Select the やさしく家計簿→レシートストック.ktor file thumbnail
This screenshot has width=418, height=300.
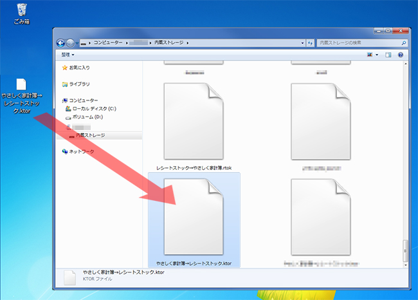point(194,217)
